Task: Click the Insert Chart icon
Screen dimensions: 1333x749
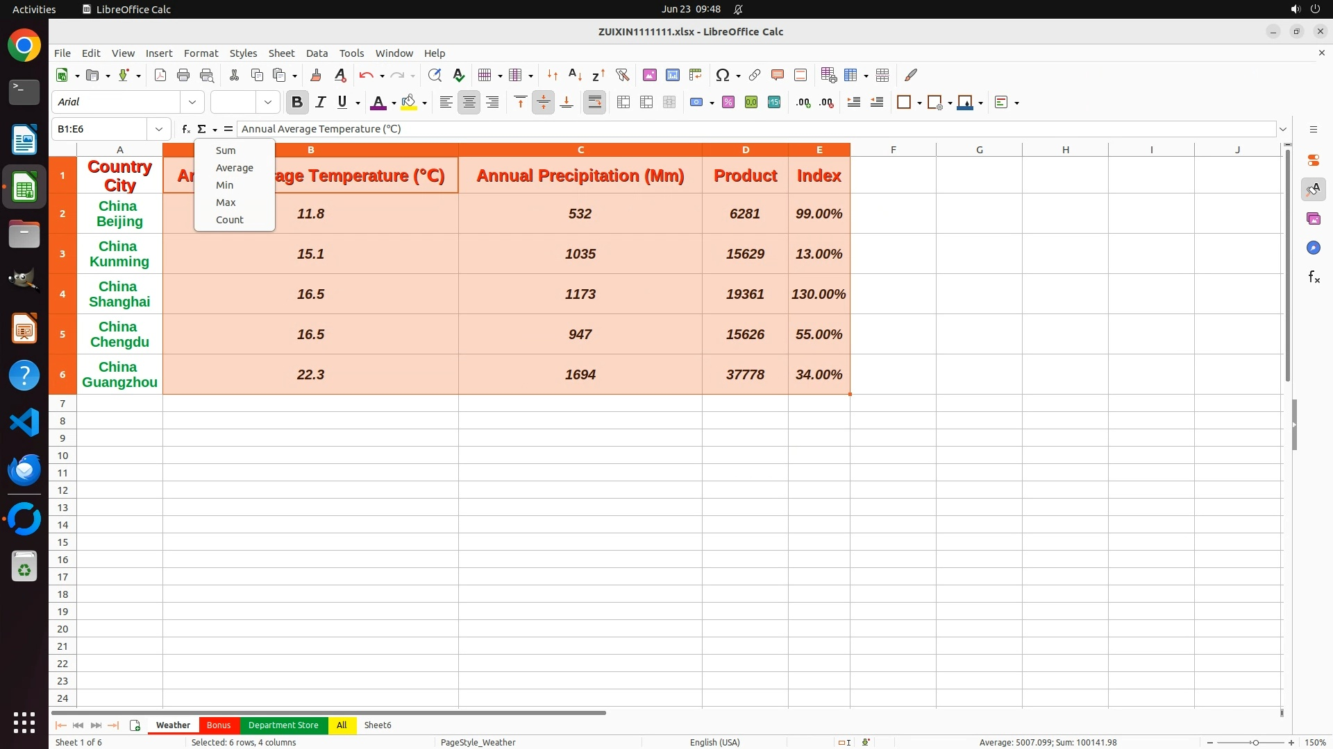Action: 672,75
